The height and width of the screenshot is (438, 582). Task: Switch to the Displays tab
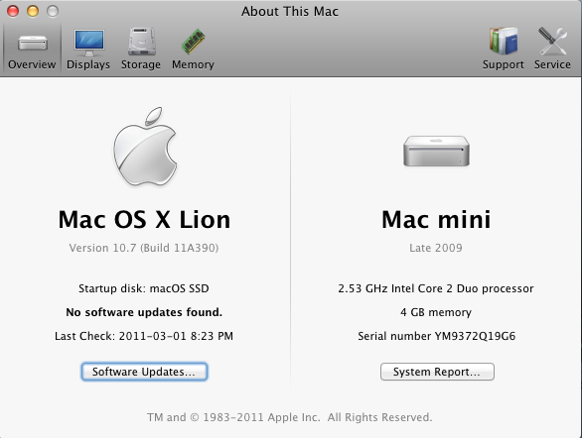pos(88,49)
